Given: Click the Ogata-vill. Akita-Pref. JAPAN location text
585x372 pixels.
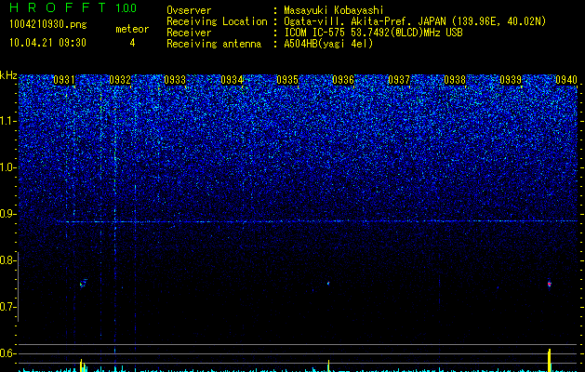Looking at the screenshot, I should point(415,21).
